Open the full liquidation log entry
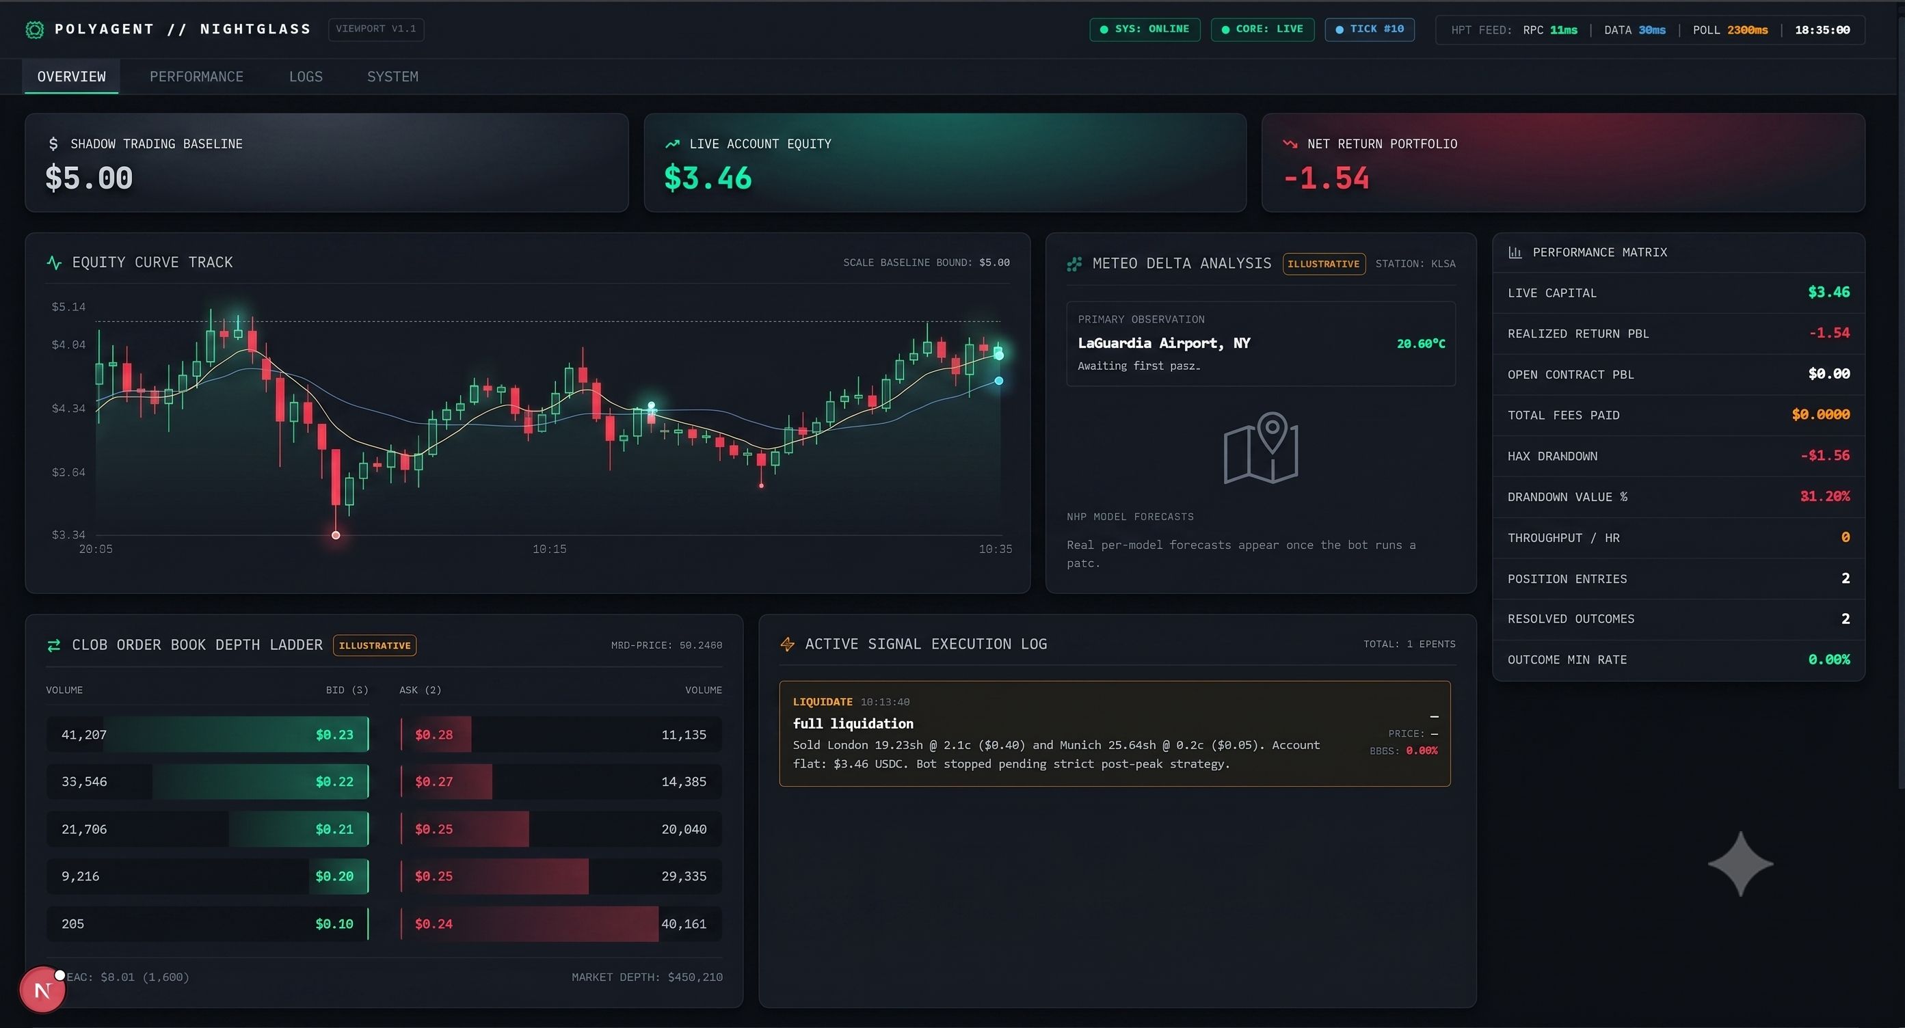The height and width of the screenshot is (1028, 1905). click(1115, 734)
